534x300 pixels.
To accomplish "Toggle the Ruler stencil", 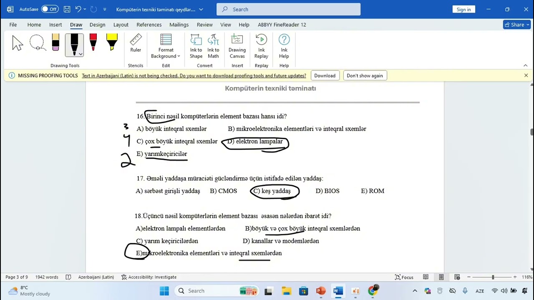I will click(136, 43).
